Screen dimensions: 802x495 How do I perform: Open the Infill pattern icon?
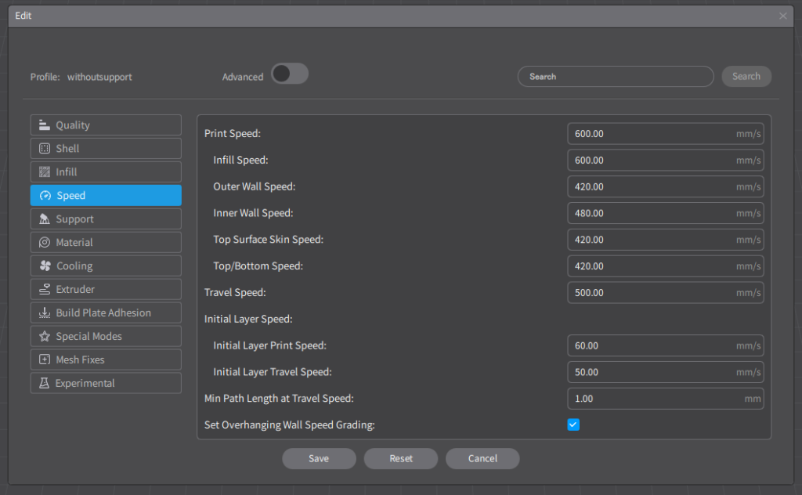coord(44,172)
